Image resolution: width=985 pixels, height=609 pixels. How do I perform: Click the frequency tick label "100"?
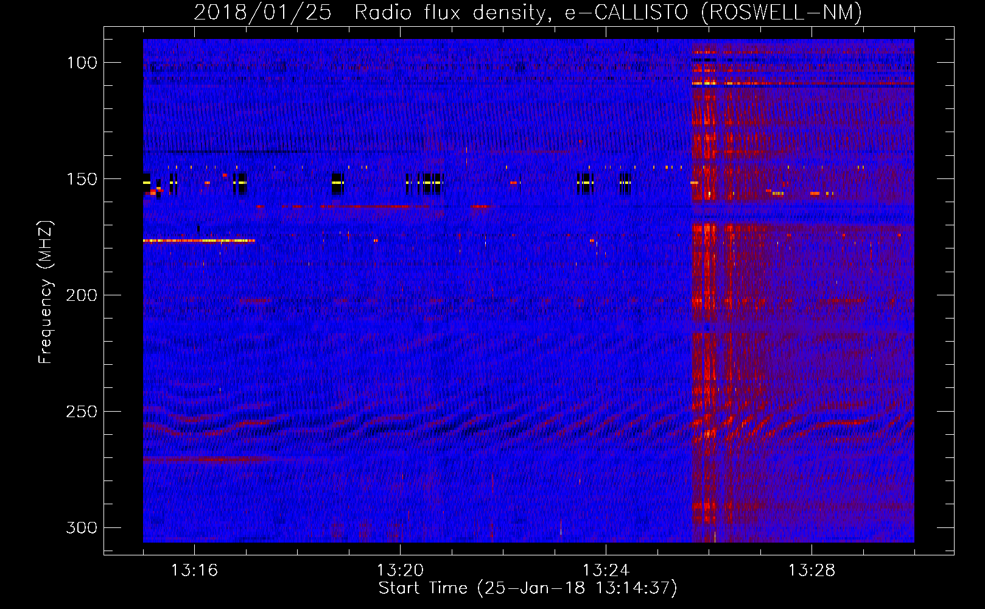click(82, 63)
